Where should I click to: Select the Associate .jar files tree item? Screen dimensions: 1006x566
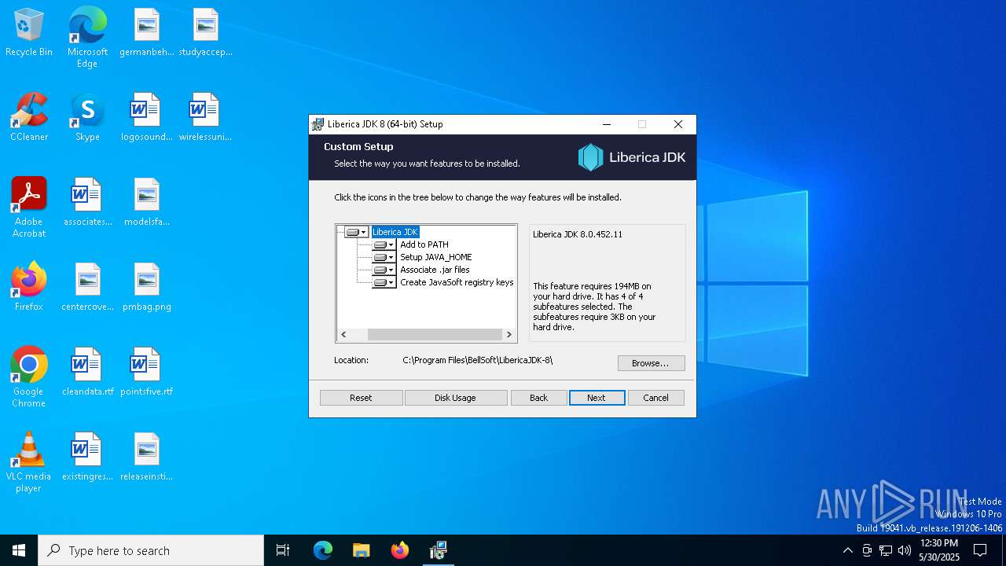click(x=435, y=270)
